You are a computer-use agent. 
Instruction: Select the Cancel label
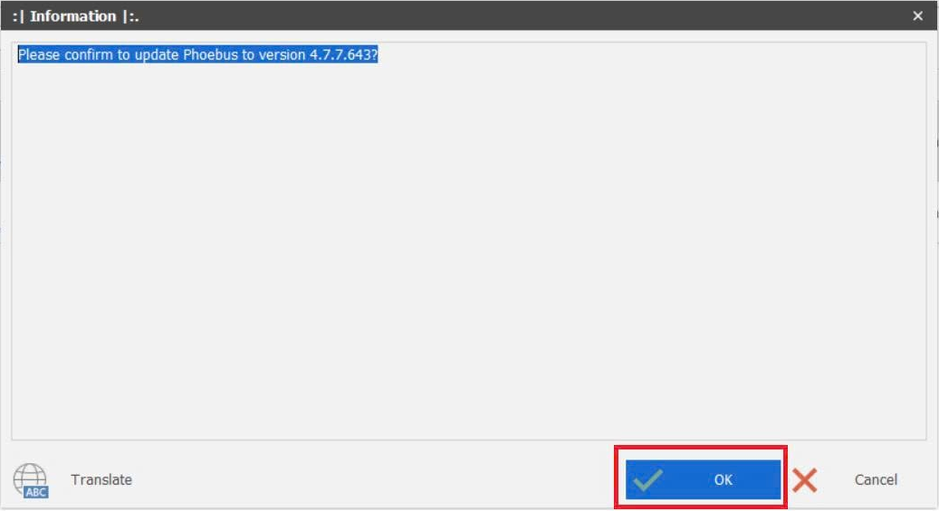pyautogui.click(x=876, y=480)
